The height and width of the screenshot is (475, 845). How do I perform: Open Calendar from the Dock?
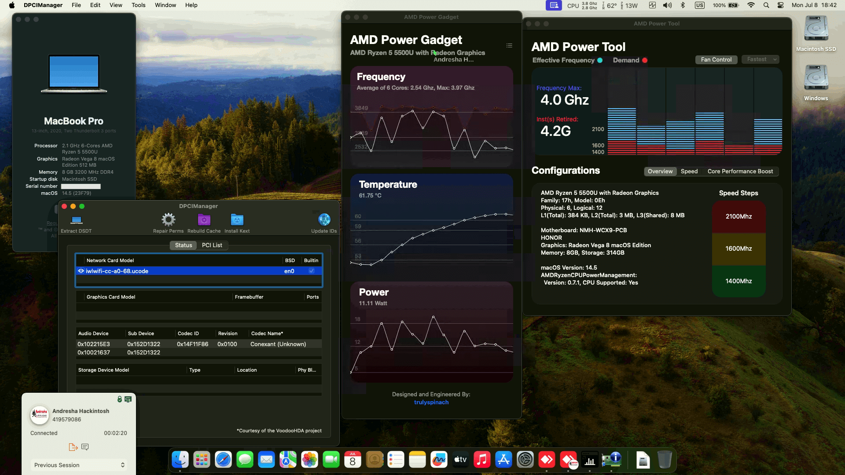353,460
